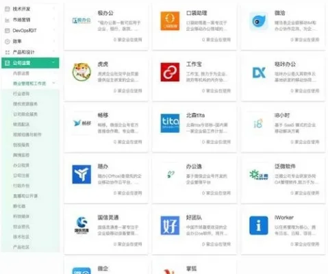The width and height of the screenshot is (328, 274).
Task: Click the 极办公 card title
Action: [x=105, y=13]
